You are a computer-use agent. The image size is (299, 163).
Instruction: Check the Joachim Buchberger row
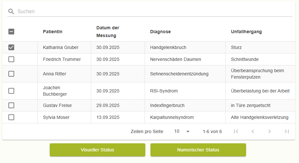(11, 91)
